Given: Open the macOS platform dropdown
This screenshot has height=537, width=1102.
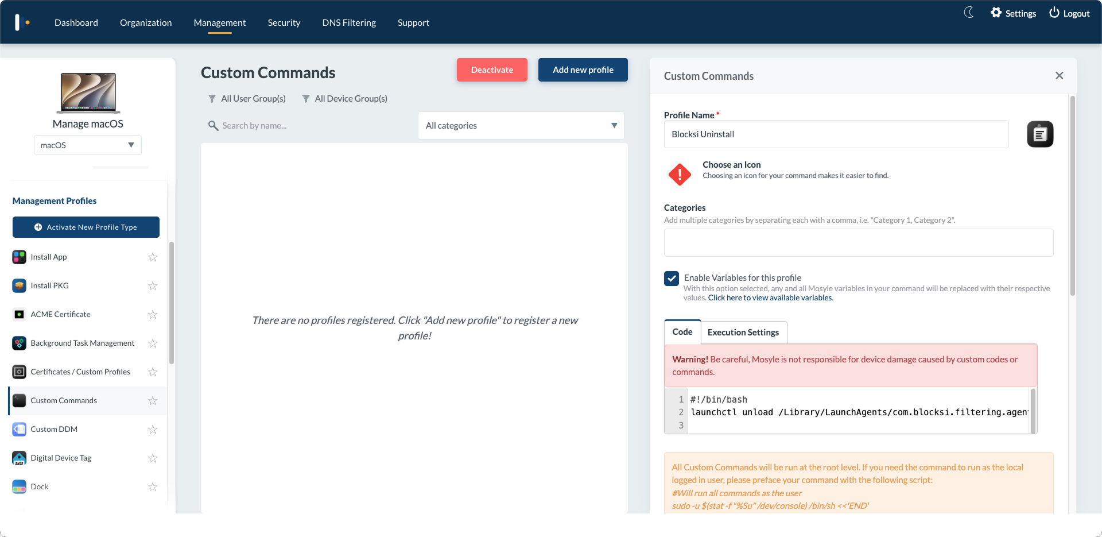Looking at the screenshot, I should [88, 145].
